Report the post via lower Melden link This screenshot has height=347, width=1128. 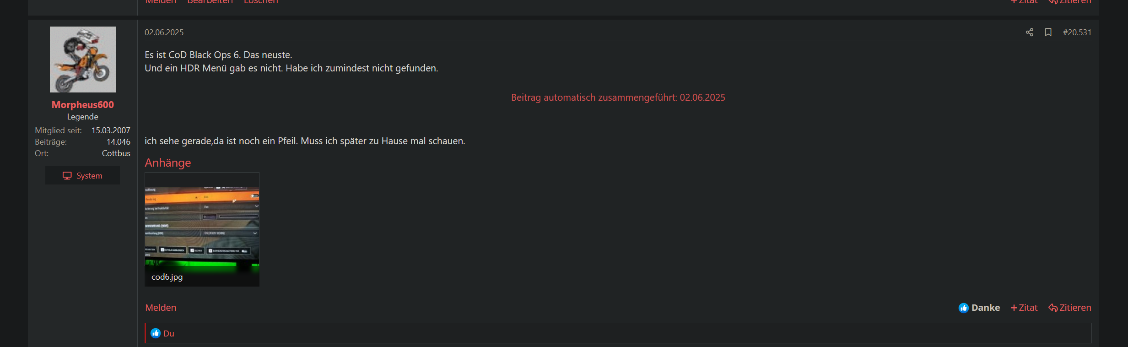(x=161, y=308)
